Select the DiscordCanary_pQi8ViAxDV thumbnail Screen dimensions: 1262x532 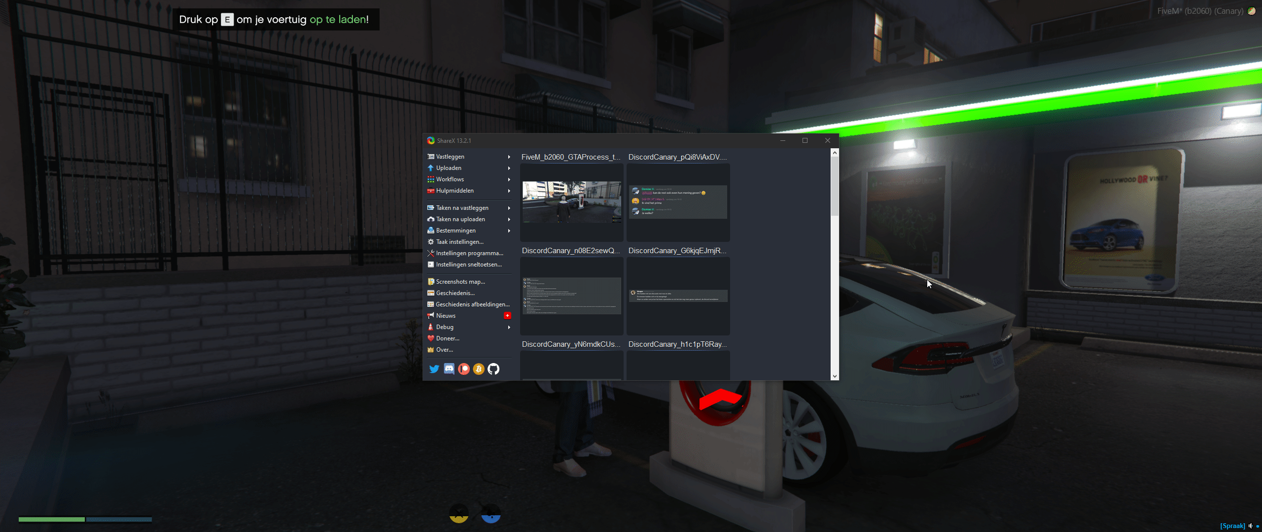tap(678, 202)
